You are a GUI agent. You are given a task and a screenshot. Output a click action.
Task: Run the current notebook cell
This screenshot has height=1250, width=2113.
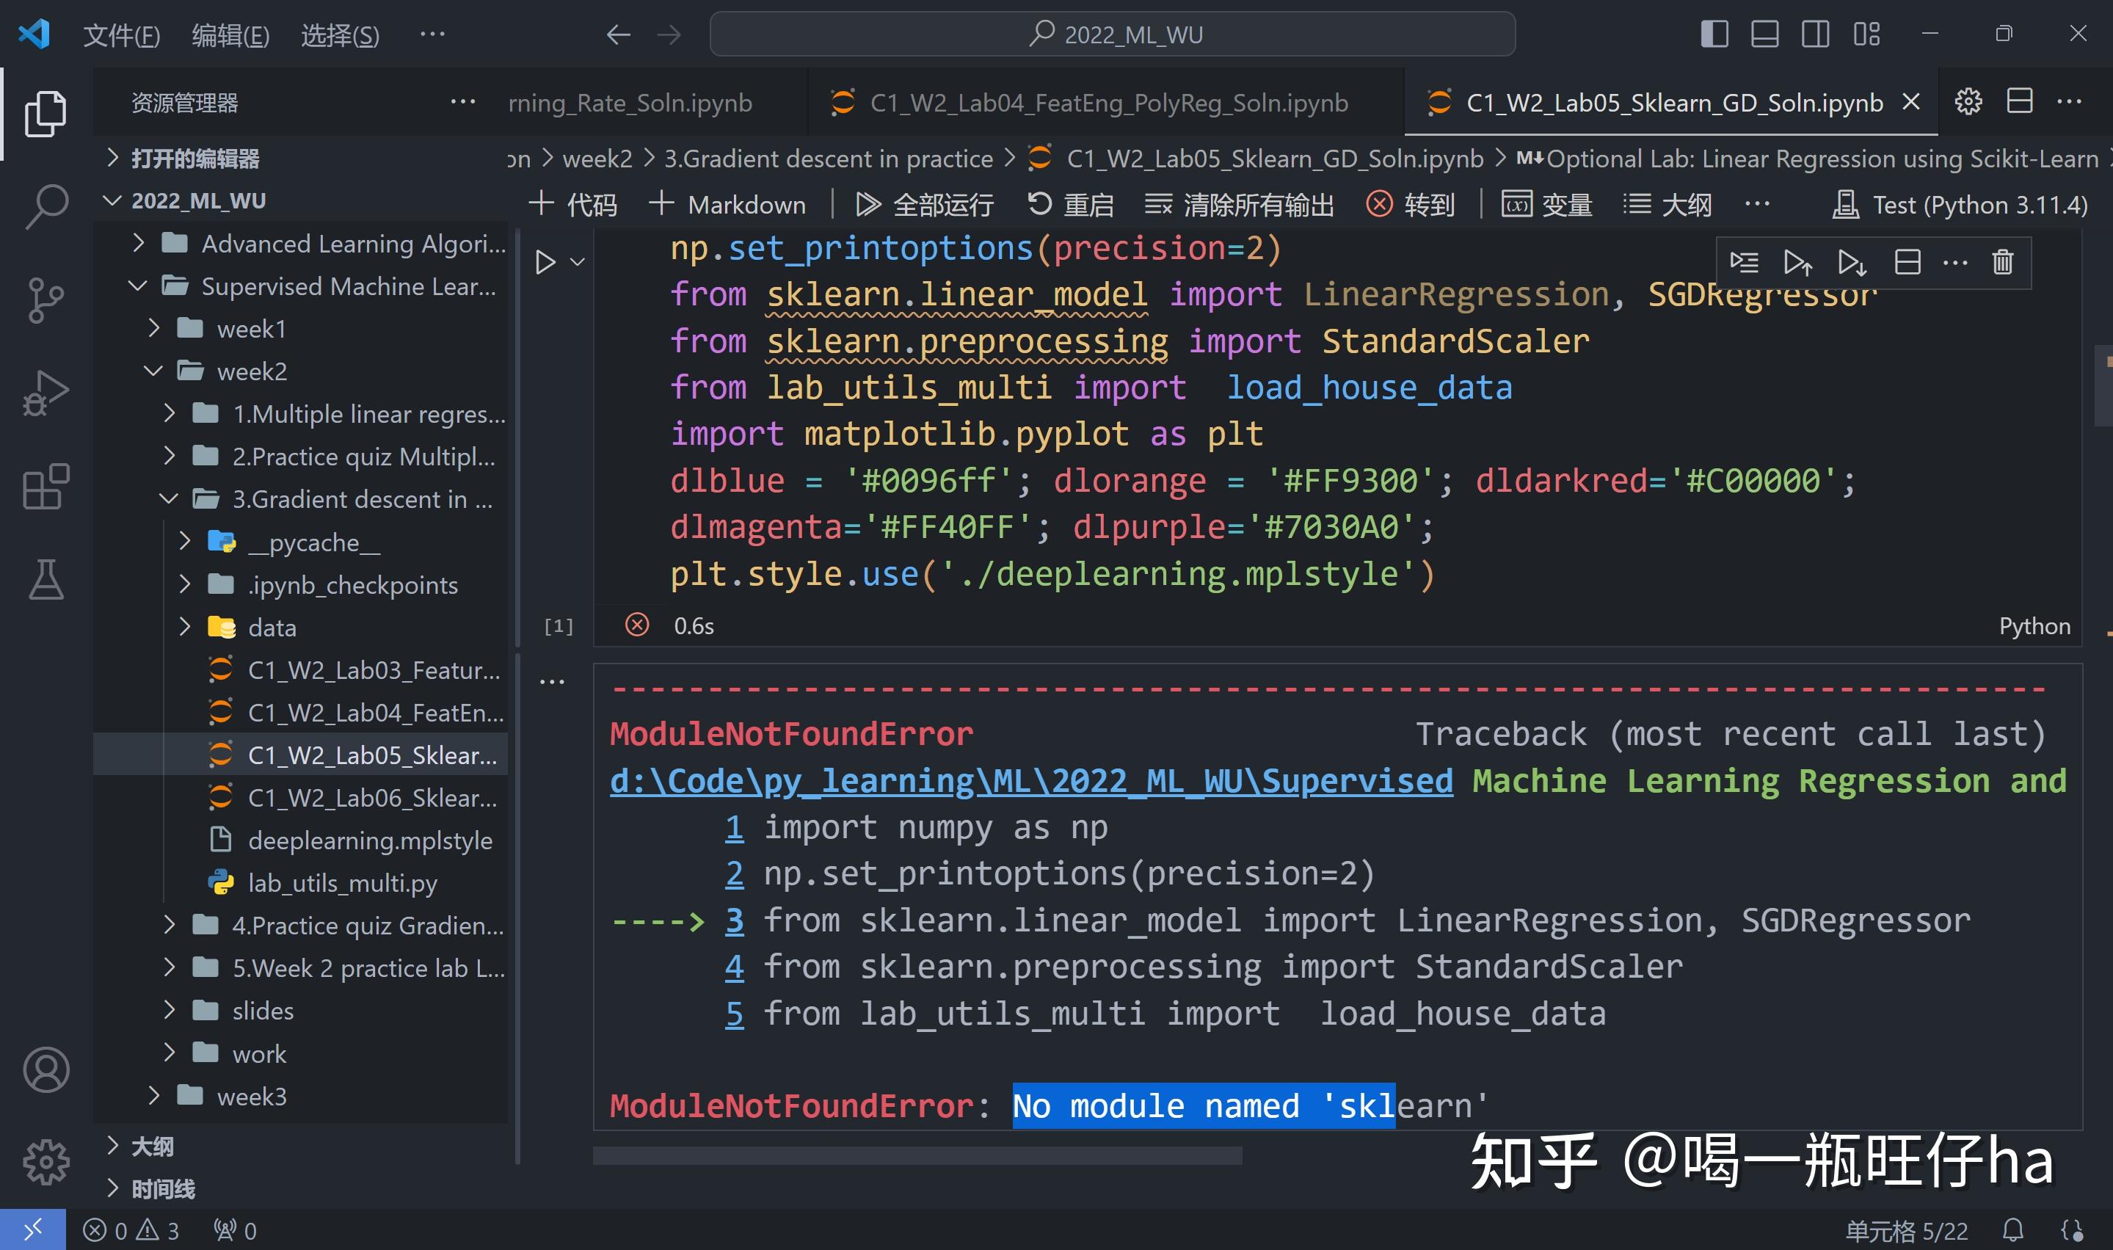click(x=546, y=262)
